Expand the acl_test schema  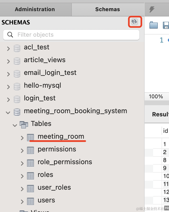[x=8, y=49]
